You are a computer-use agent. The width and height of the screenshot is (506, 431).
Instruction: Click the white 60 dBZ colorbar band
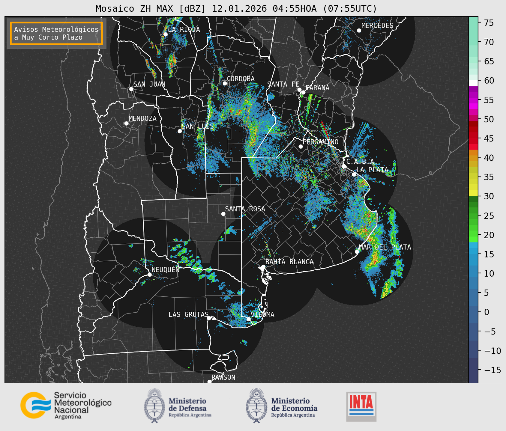(x=473, y=83)
